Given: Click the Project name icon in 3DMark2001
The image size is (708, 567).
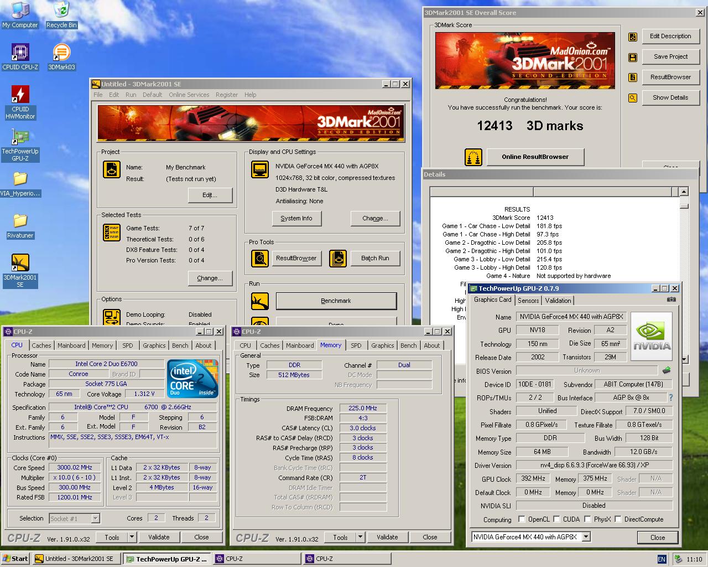Looking at the screenshot, I should click(x=112, y=169).
